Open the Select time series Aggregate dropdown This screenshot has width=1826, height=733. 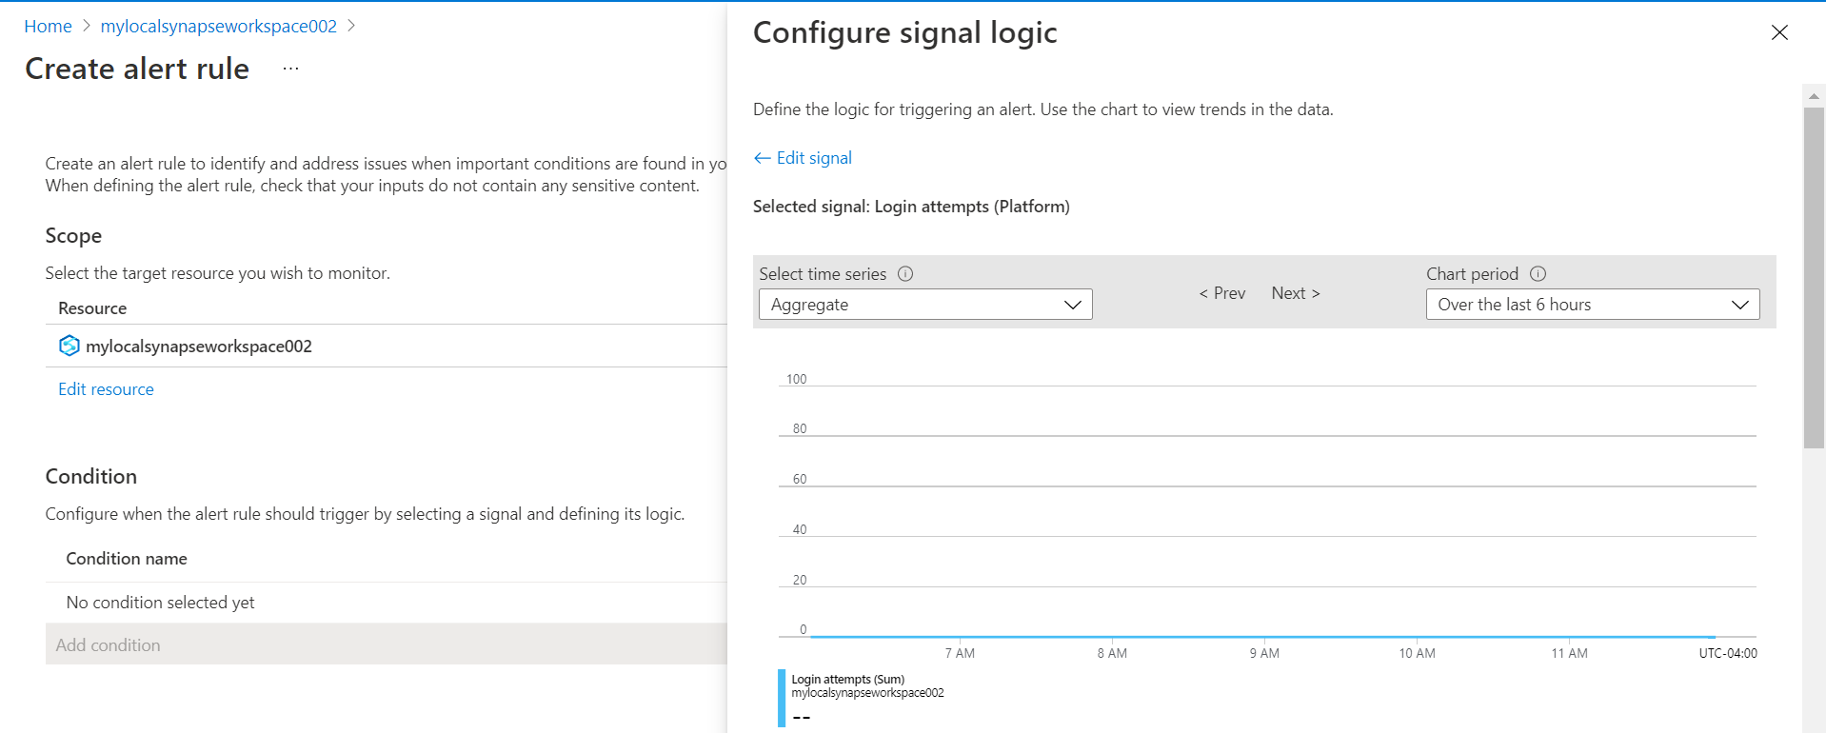pyautogui.click(x=924, y=305)
